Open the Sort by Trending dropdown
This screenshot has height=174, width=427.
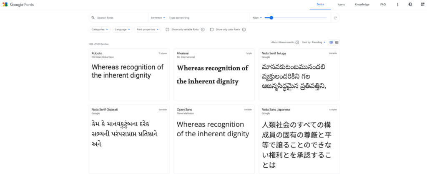click(x=314, y=42)
